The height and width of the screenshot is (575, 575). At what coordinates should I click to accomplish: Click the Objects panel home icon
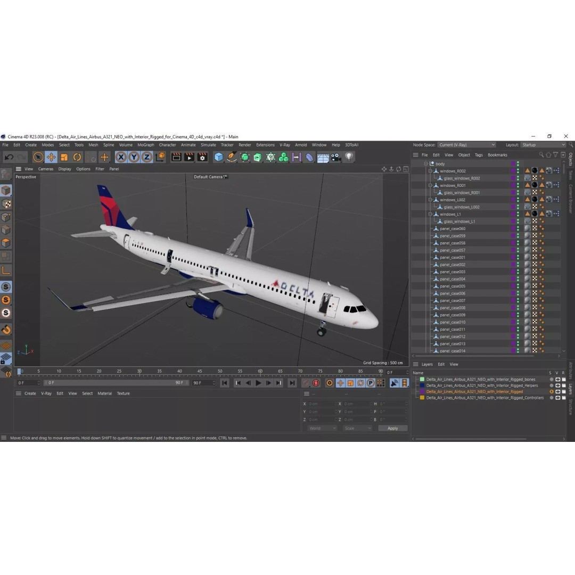tap(548, 155)
